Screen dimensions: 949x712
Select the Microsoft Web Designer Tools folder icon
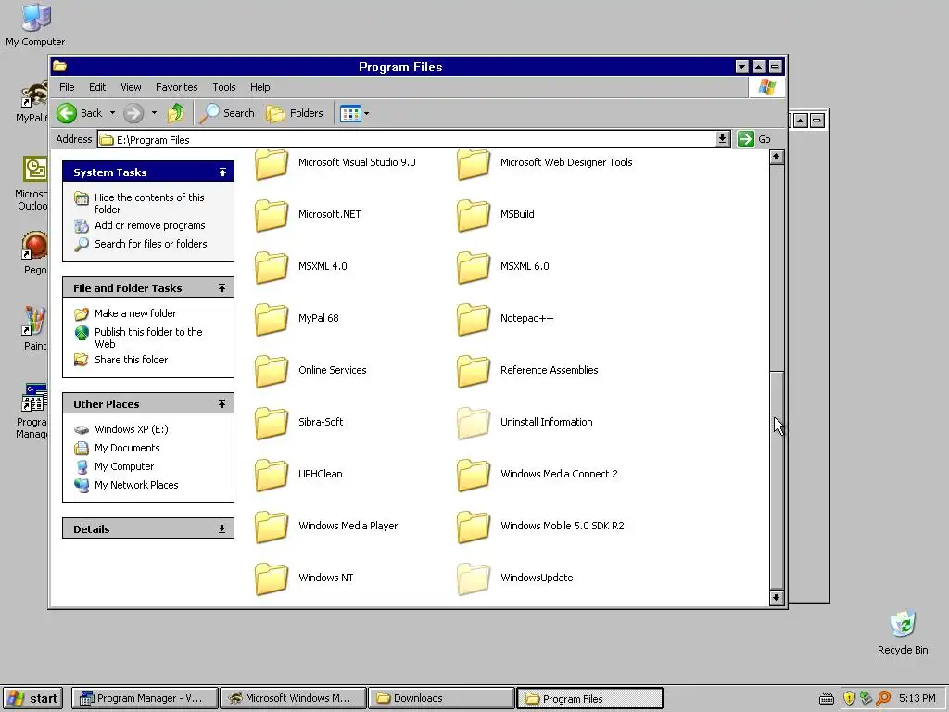[x=474, y=164]
